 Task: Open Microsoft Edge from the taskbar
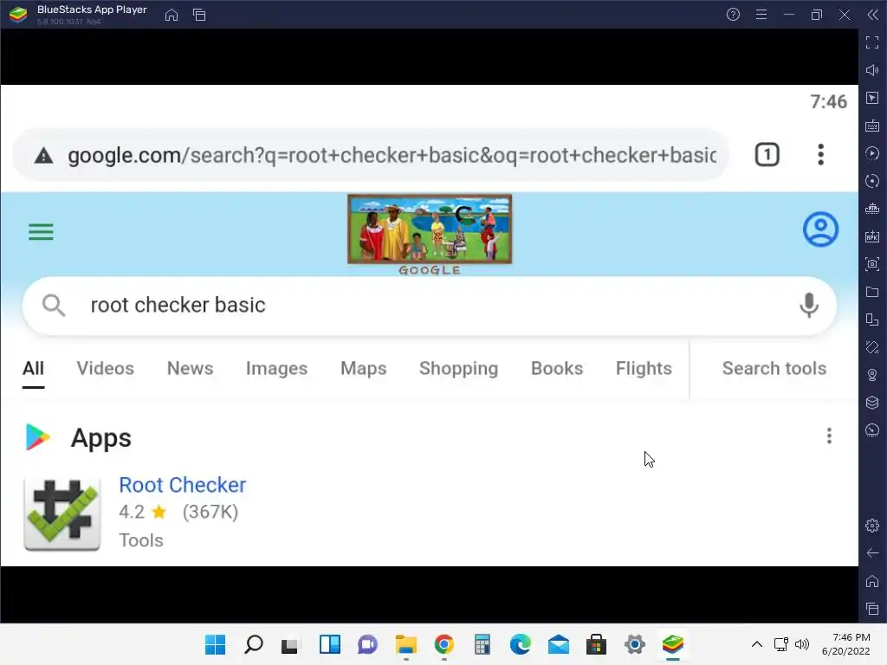pyautogui.click(x=521, y=644)
